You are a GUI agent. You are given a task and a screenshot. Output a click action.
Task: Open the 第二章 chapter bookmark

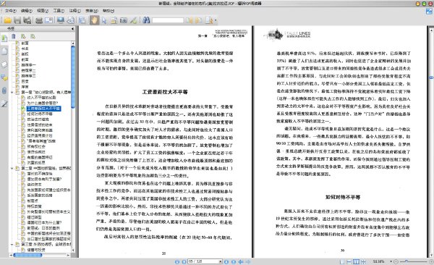[46, 168]
